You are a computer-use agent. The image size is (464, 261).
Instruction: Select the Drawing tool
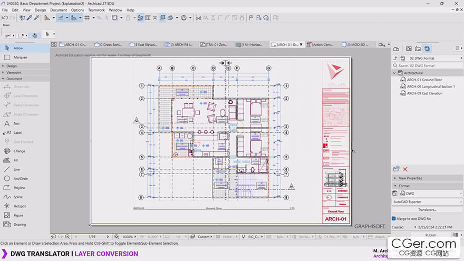click(x=25, y=224)
